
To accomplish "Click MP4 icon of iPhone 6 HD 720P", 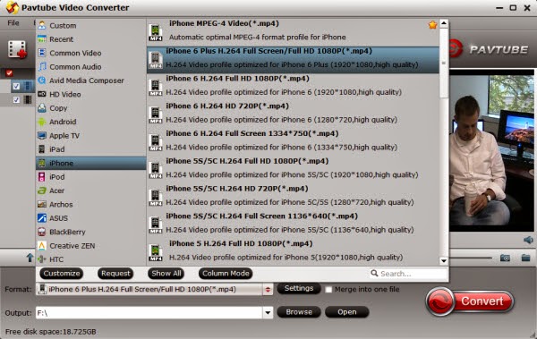I will (156, 115).
